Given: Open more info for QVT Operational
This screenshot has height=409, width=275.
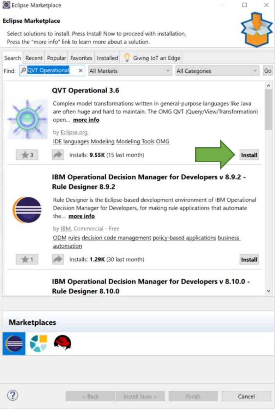Looking at the screenshot, I should (86, 120).
